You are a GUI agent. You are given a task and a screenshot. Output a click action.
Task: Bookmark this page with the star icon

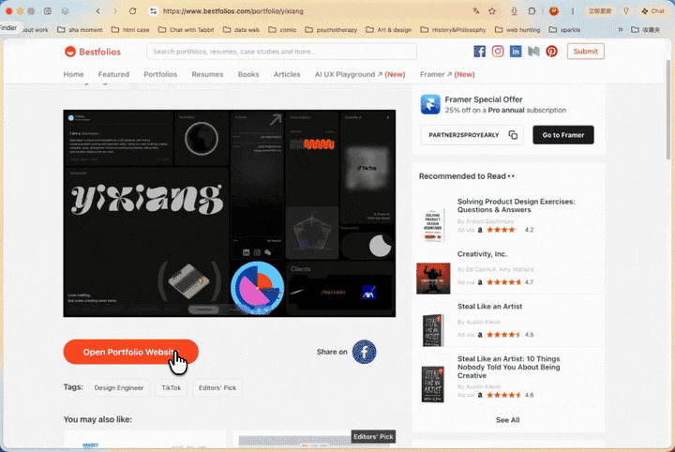coord(492,11)
